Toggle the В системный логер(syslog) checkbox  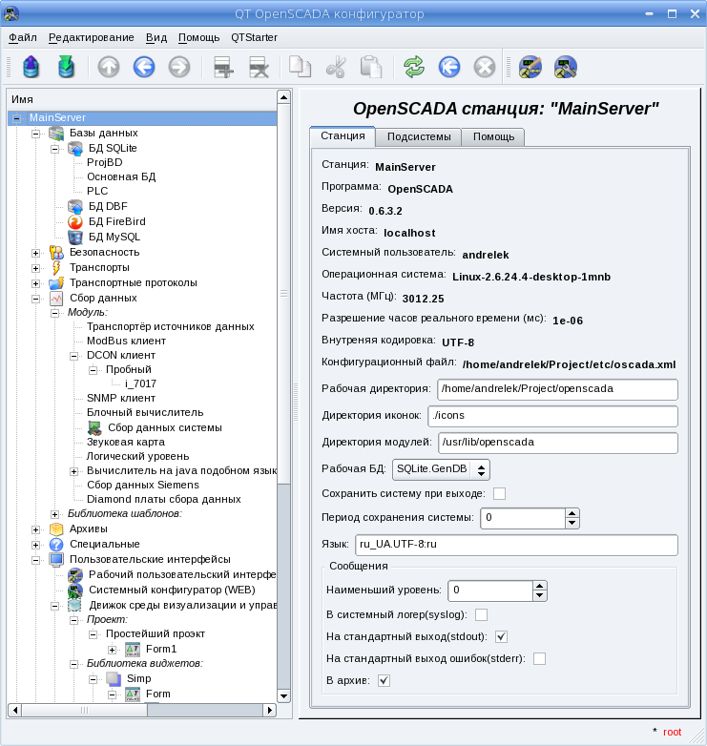click(x=482, y=614)
